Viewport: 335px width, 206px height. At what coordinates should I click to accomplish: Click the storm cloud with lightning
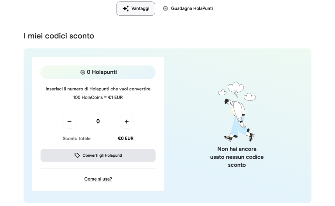236,87
